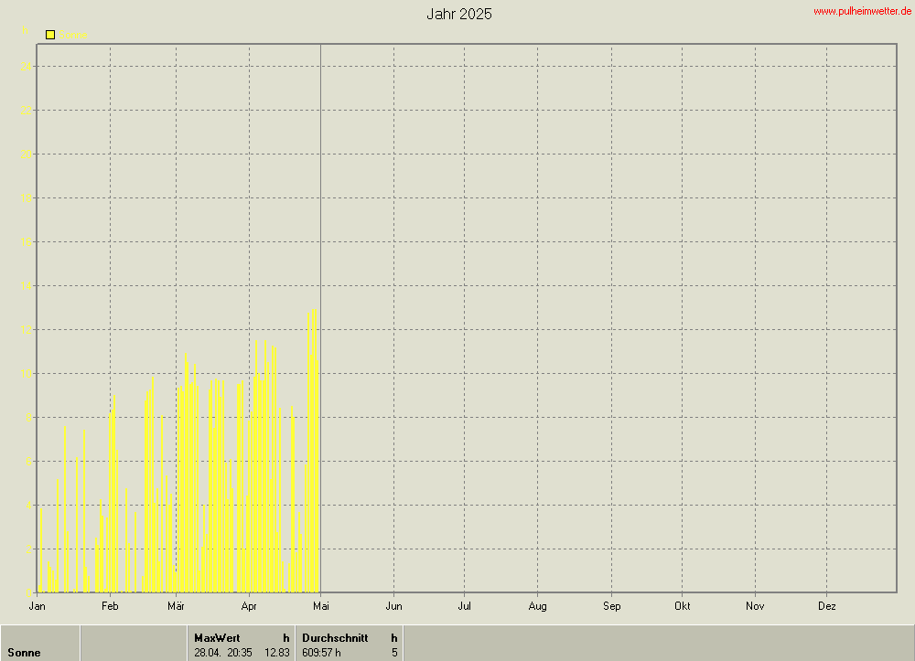The image size is (915, 661).
Task: Click the Jan label on the axis
Action: pyautogui.click(x=38, y=606)
